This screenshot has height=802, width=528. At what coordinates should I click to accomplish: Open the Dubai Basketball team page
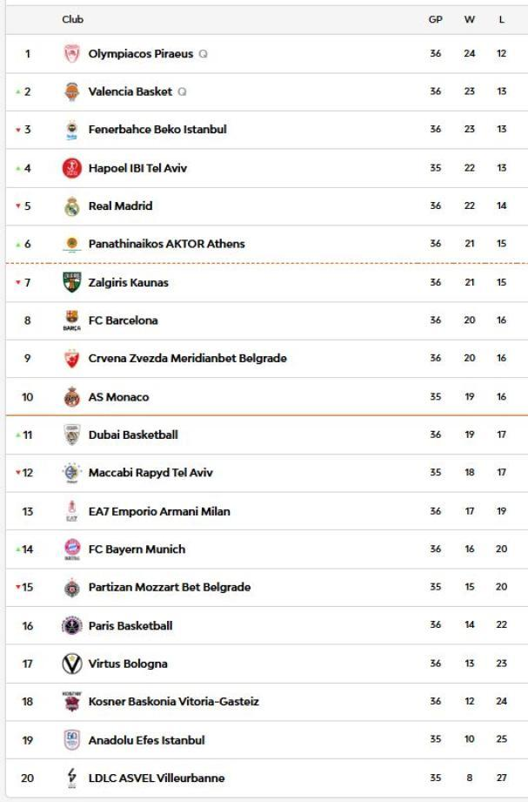coord(133,435)
